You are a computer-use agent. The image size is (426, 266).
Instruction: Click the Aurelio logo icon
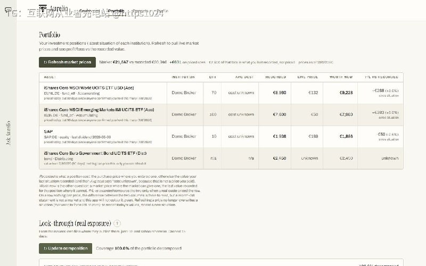pyautogui.click(x=43, y=9)
